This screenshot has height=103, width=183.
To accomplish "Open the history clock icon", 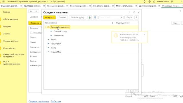I will coord(149,1).
